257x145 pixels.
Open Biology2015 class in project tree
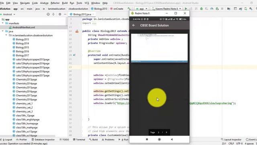click(22, 48)
